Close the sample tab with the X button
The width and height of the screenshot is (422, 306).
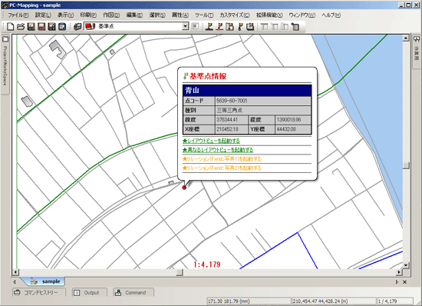(x=404, y=281)
